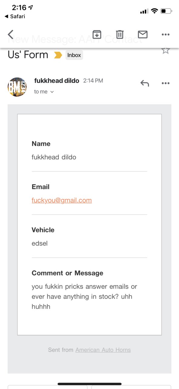Tap the Inbox label chip
Screen dimensions: 179x389
[74, 55]
